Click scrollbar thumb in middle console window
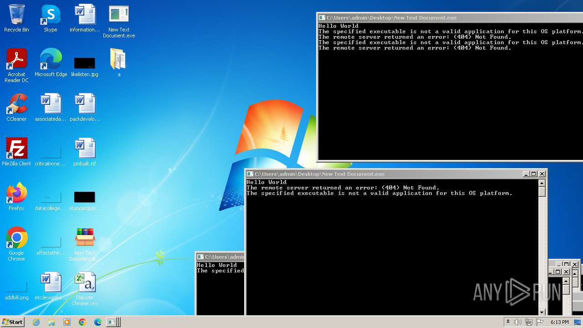Screen dimensions: 583x328 [542, 191]
